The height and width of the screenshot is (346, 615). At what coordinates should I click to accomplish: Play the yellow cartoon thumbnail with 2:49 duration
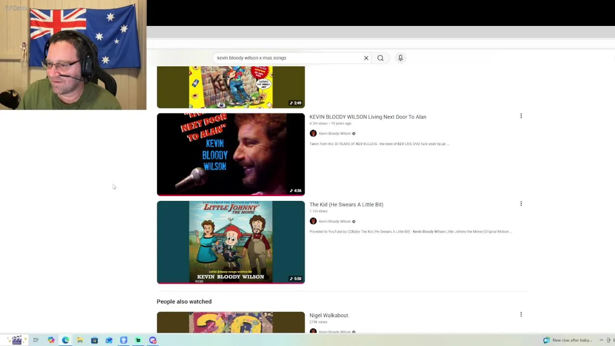pyautogui.click(x=231, y=87)
